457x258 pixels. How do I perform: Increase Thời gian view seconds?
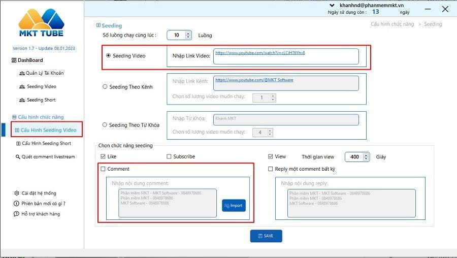(366, 155)
